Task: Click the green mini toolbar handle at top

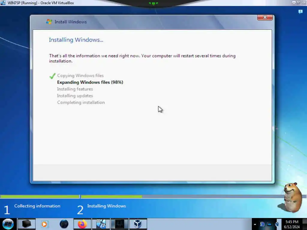Action: pos(153,3)
